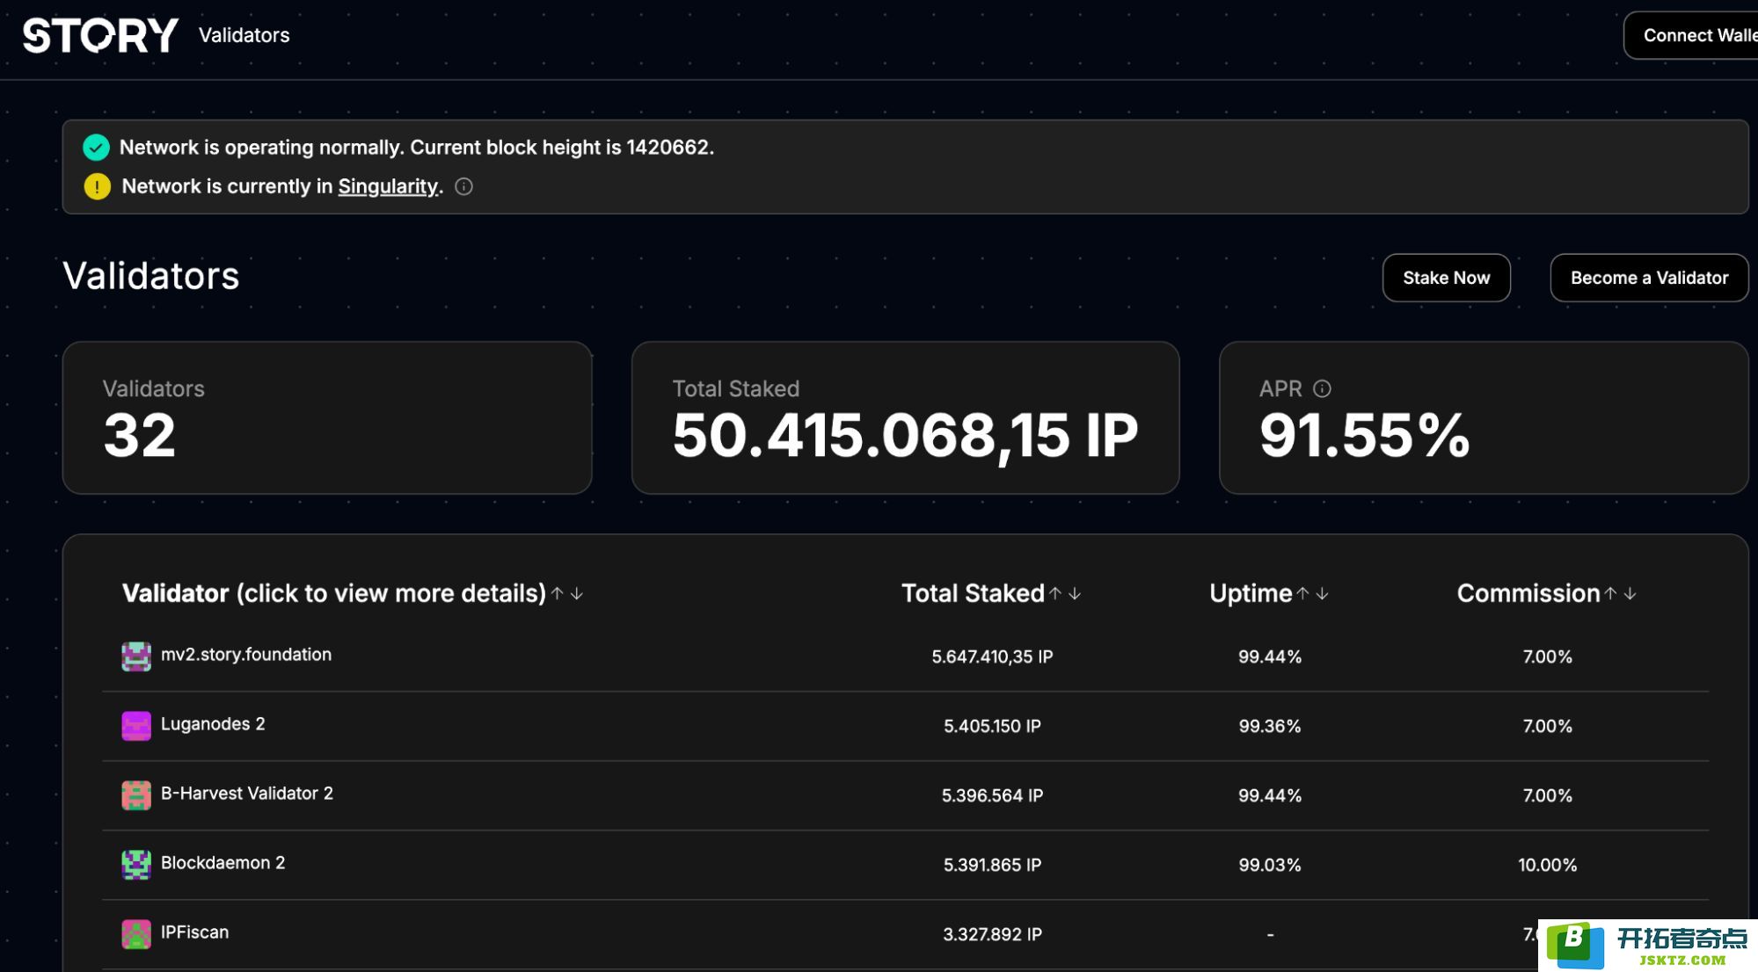Screen dimensions: 1758x972
Task: Sort Commission descending arrow
Action: [1630, 594]
